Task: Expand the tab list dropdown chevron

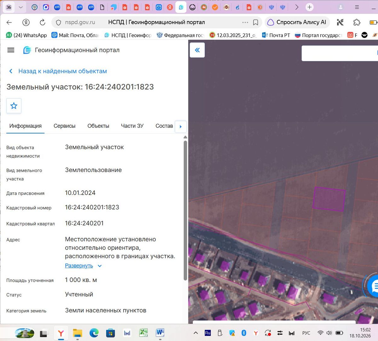Action: 21,7
